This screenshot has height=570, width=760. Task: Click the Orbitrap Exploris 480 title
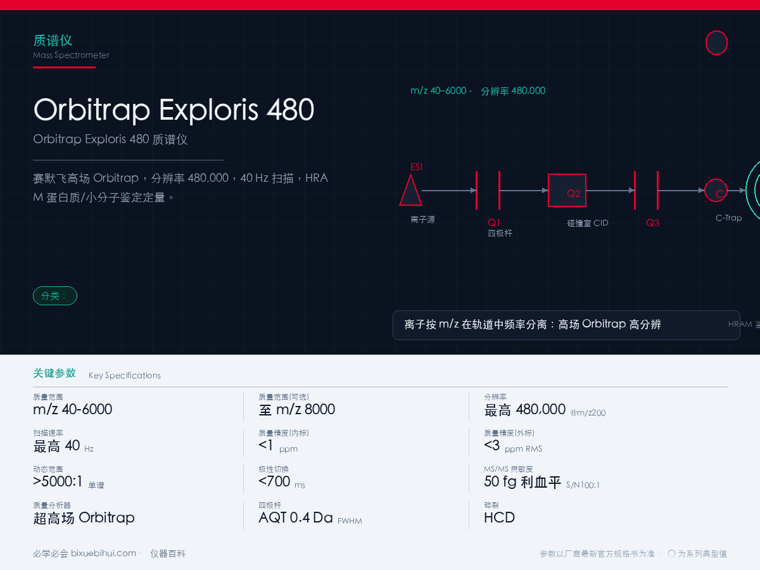(174, 110)
